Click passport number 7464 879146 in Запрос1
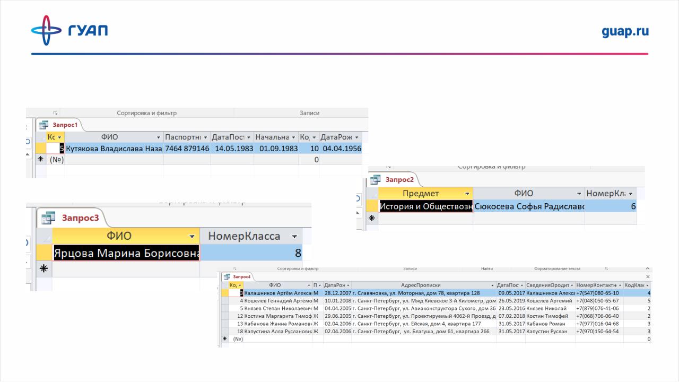This screenshot has height=382, width=679. (187, 149)
